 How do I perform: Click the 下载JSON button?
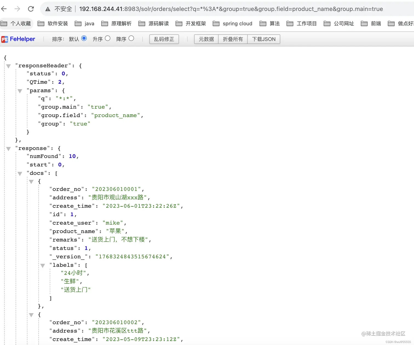[264, 39]
